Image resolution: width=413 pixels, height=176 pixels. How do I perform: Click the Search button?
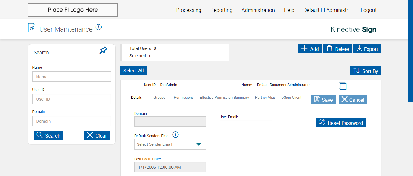tap(48, 135)
